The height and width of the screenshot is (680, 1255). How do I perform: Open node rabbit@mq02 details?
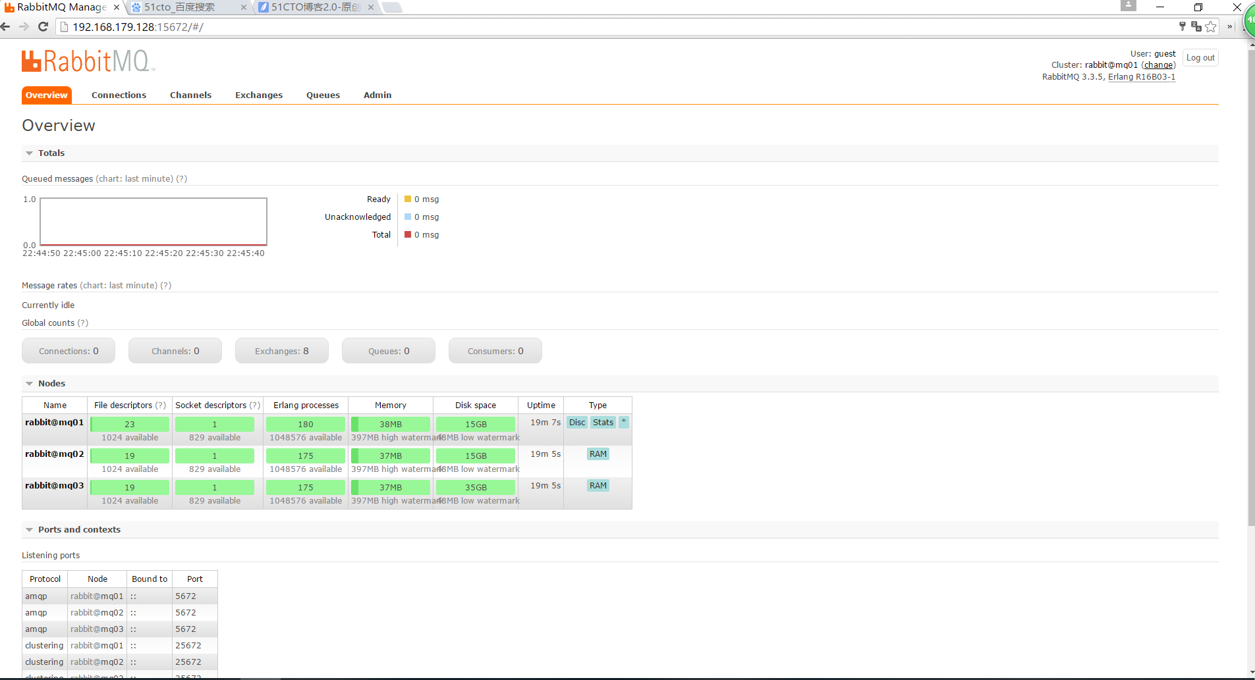pos(55,454)
